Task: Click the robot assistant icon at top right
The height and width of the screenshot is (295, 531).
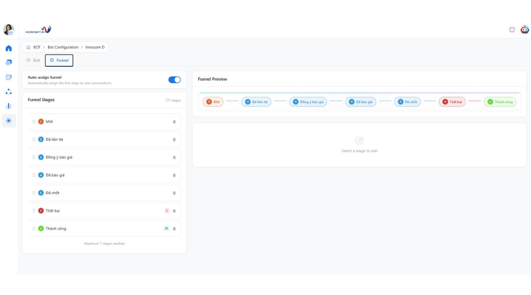Action: [525, 29]
